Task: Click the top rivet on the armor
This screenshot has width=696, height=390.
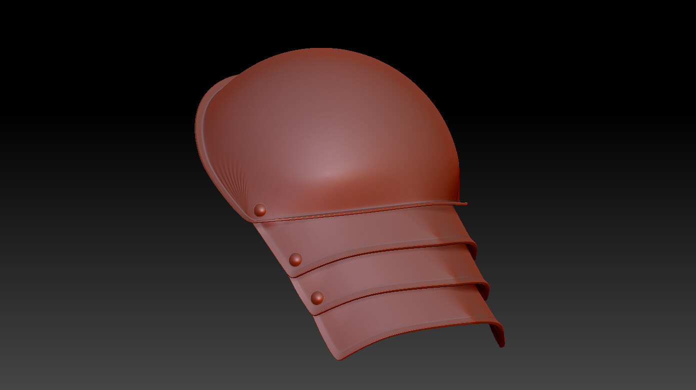Action: tap(259, 209)
